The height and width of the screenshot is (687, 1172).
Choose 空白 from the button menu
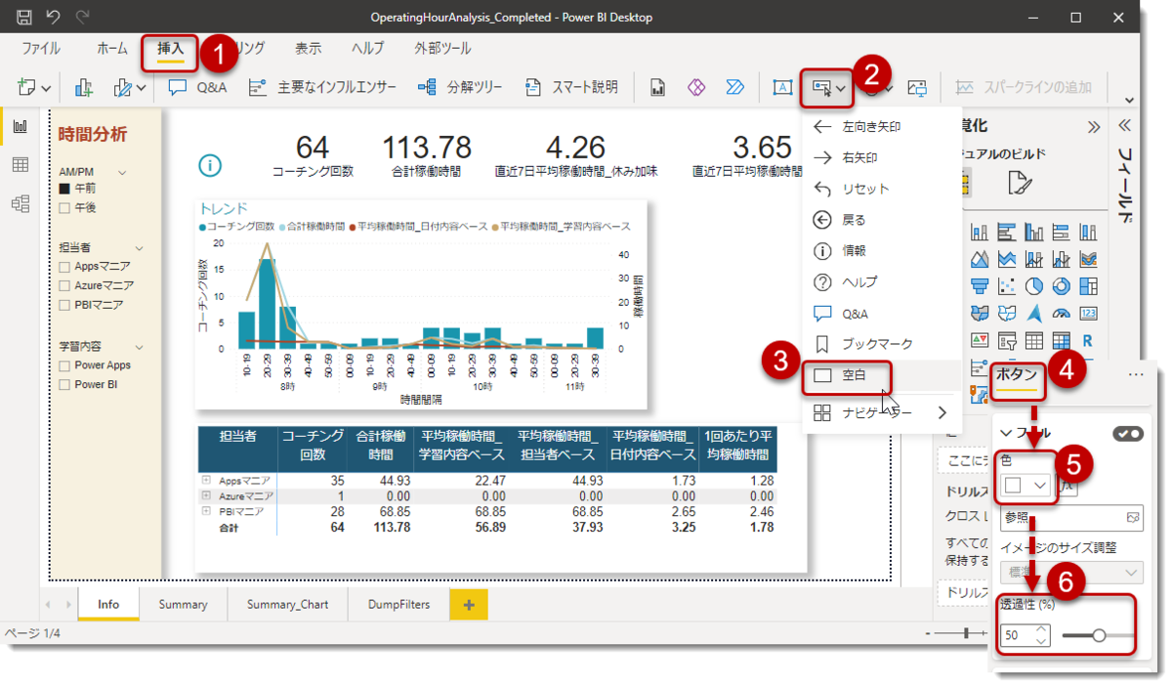point(882,375)
